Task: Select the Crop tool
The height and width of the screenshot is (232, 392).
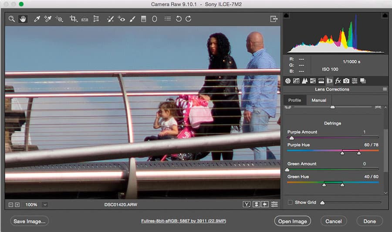Action: coord(73,19)
